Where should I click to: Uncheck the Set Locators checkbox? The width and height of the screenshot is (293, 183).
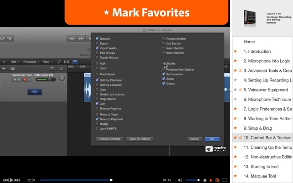[164, 74]
